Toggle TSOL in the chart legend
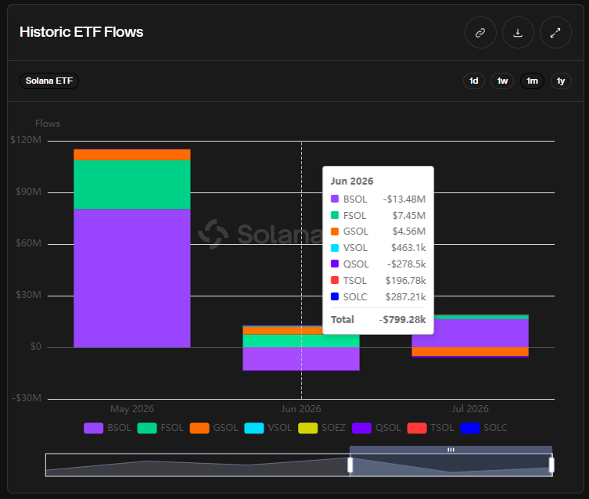Image resolution: width=589 pixels, height=499 pixels. (x=430, y=428)
